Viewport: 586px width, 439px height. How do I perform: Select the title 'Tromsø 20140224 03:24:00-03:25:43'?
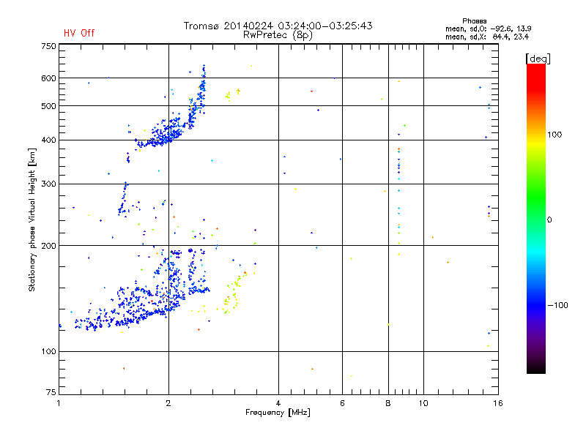278,26
